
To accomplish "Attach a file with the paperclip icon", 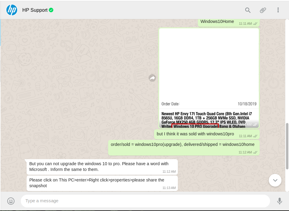I will click(x=263, y=10).
